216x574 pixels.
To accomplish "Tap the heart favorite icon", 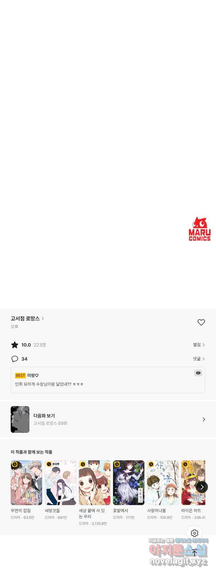I will click(201, 322).
